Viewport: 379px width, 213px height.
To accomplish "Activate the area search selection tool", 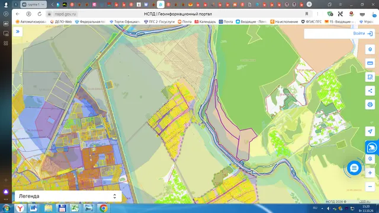I will pos(370,77).
